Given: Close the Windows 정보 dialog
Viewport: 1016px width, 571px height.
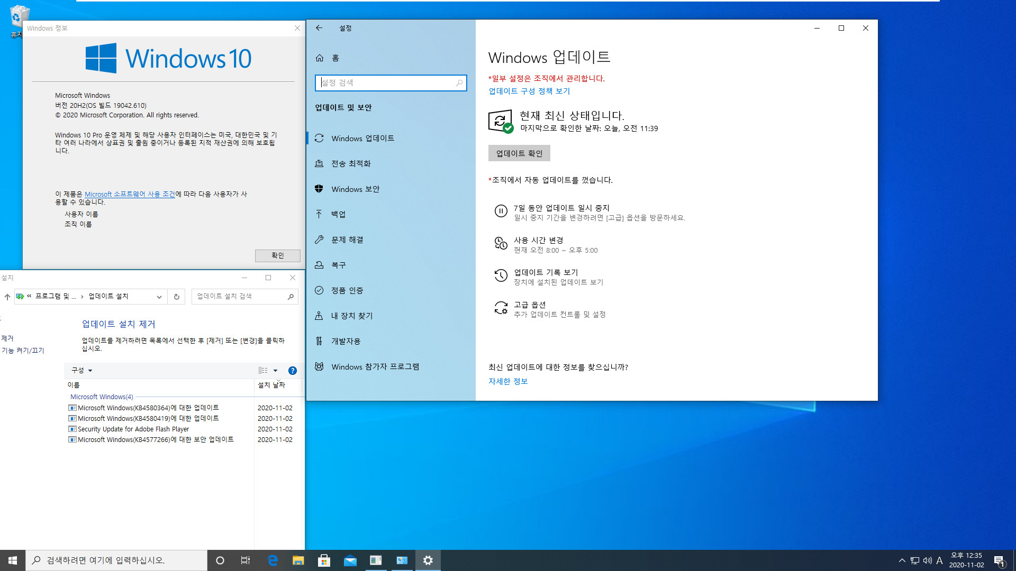Looking at the screenshot, I should click(x=297, y=28).
